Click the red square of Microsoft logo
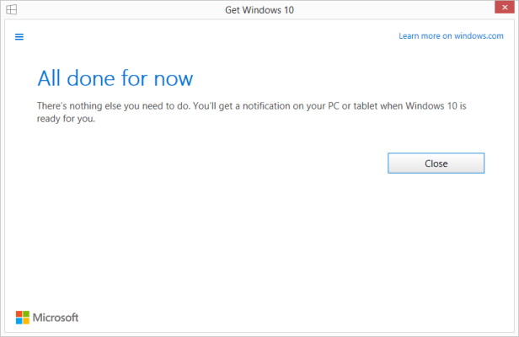 (19, 314)
